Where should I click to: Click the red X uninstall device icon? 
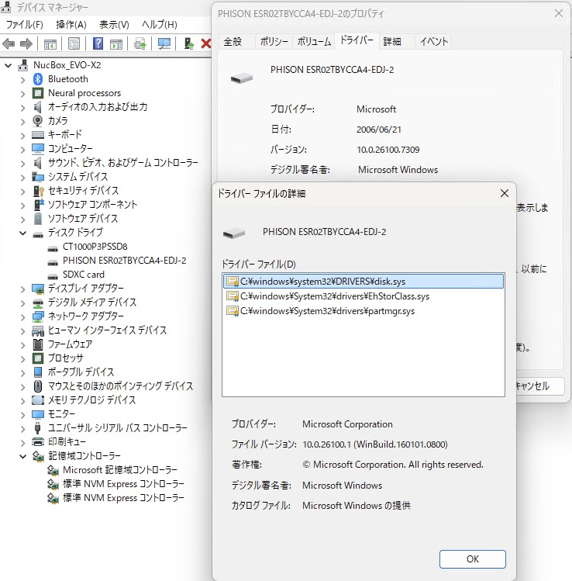click(205, 43)
